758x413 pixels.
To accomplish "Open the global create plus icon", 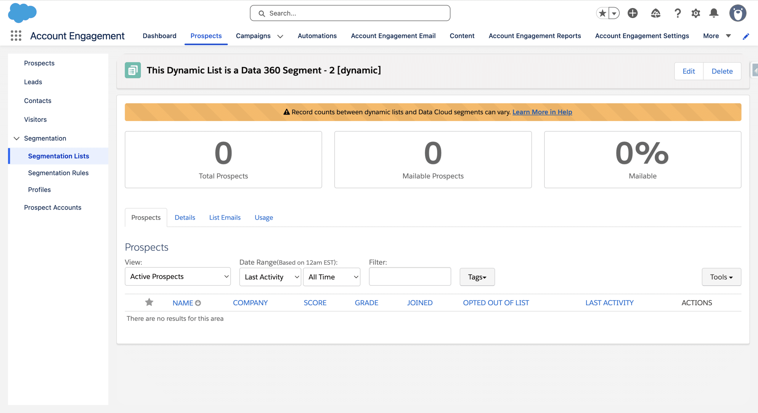I will tap(632, 13).
